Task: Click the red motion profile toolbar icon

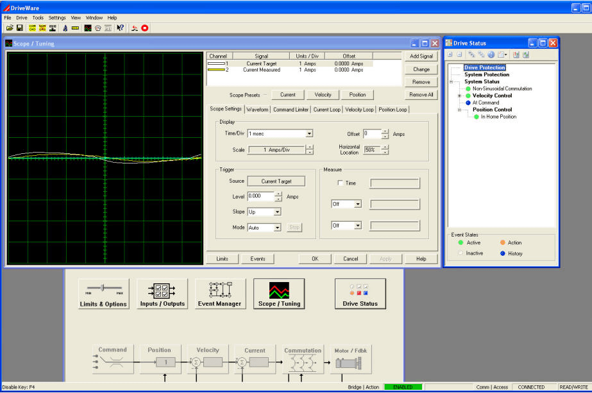Action: click(135, 28)
